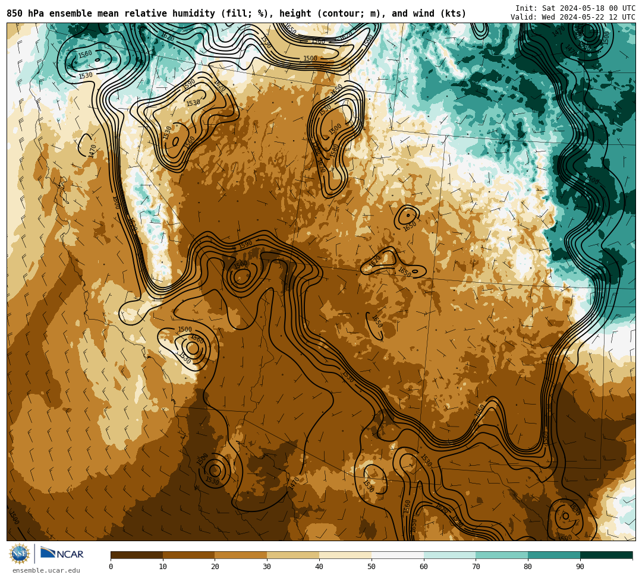This screenshot has width=642, height=578.
Task: Click the NSF logo emblem
Action: pos(19,554)
